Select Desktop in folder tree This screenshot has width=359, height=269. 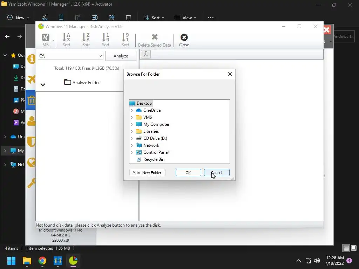(x=141, y=103)
